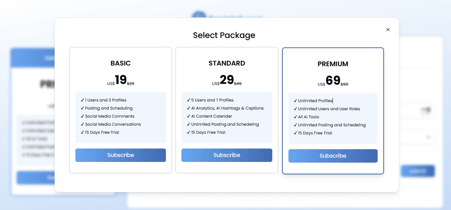The width and height of the screenshot is (451, 210).
Task: Select the BASIC plan heading
Action: (120, 63)
